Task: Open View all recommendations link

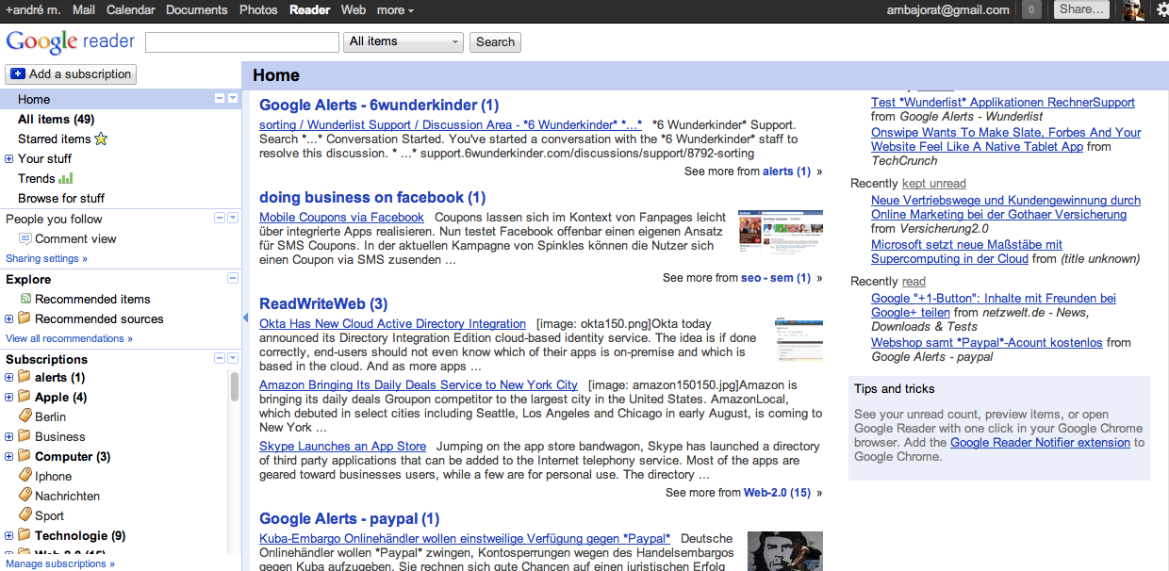Action: (69, 338)
